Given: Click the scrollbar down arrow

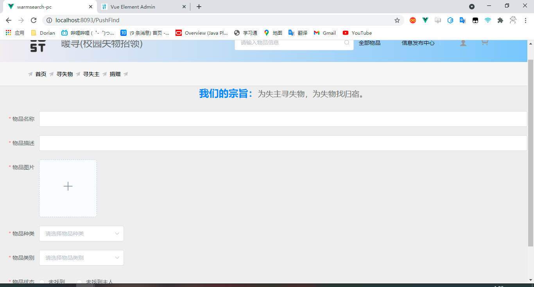Looking at the screenshot, I should pyautogui.click(x=530, y=280).
